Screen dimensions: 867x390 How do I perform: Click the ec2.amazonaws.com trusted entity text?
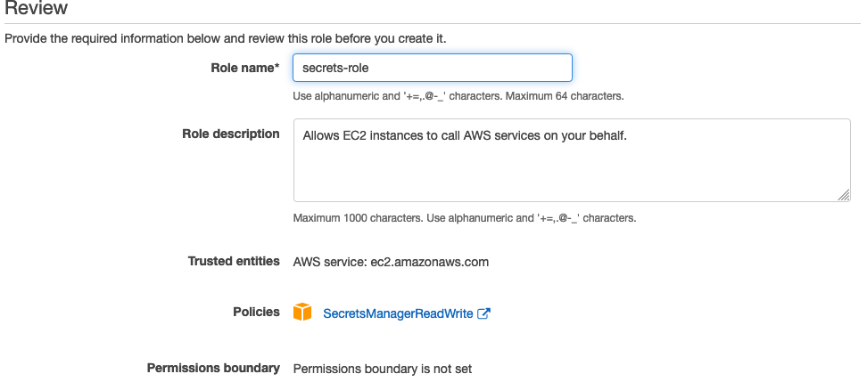coord(429,262)
